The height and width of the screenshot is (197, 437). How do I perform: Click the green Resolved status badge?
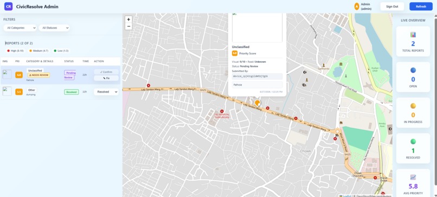[x=72, y=92]
